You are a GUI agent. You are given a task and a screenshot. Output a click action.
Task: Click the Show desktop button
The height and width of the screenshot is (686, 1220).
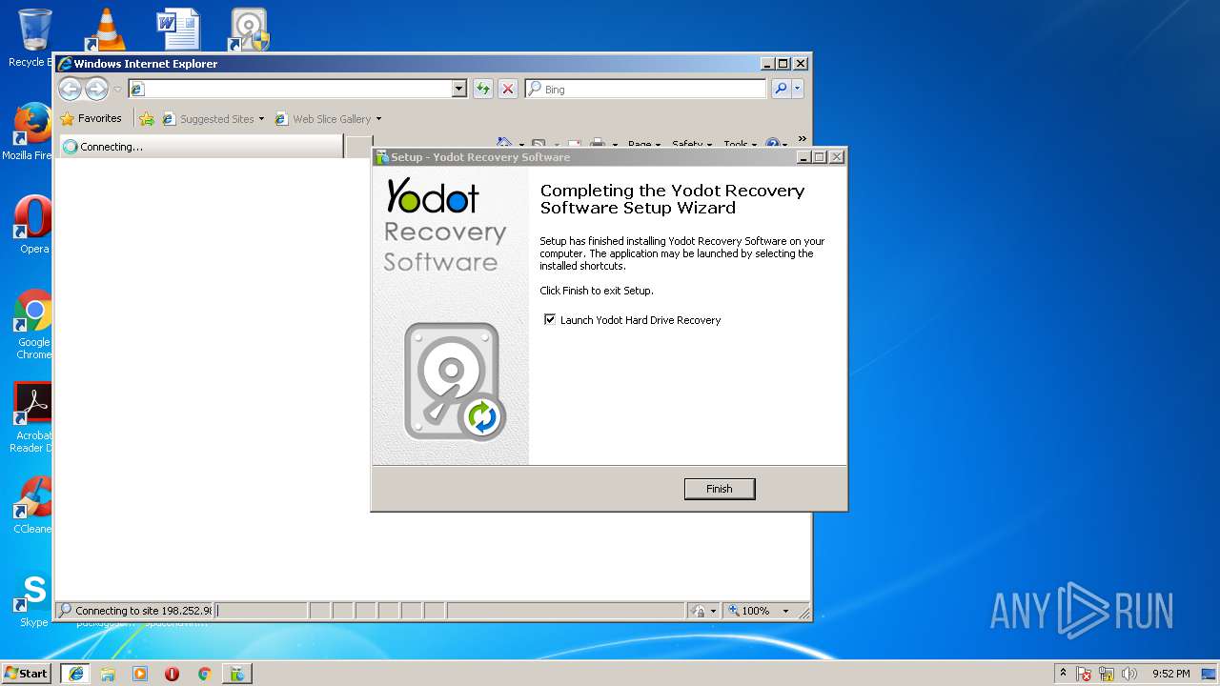click(1210, 674)
